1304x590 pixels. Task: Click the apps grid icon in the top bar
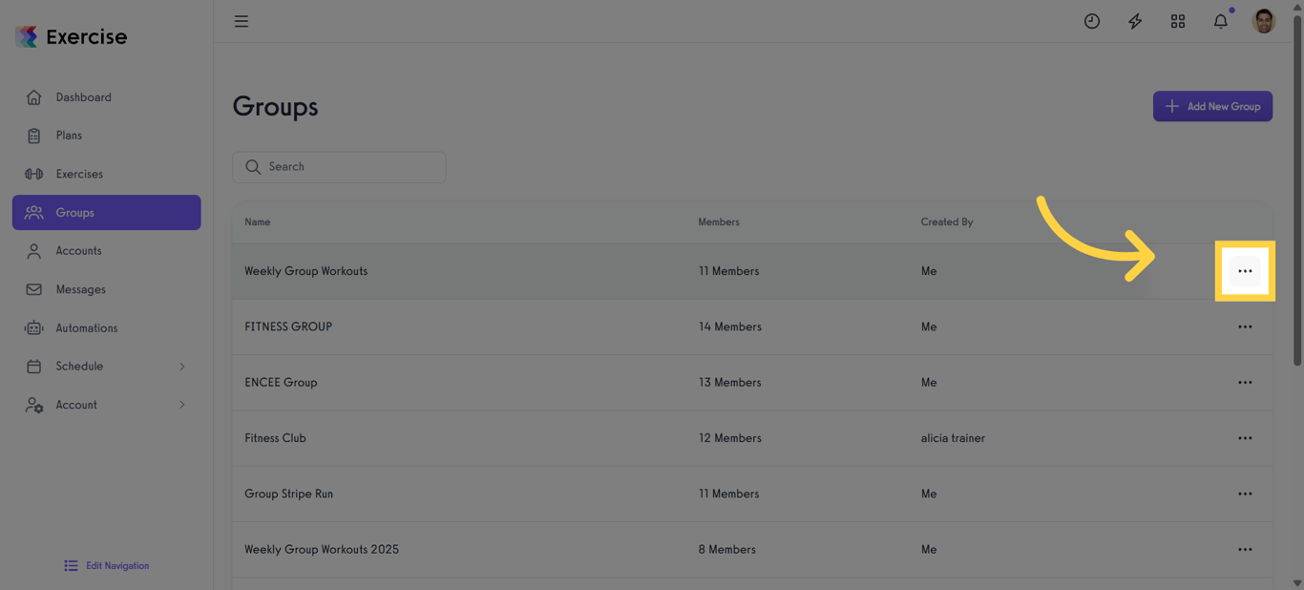point(1177,20)
